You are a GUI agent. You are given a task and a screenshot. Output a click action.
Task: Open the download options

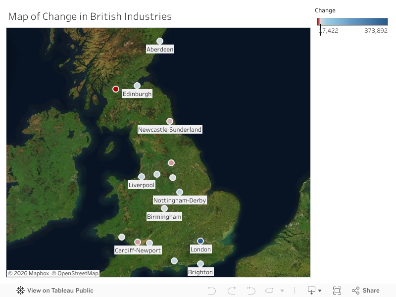(x=311, y=290)
